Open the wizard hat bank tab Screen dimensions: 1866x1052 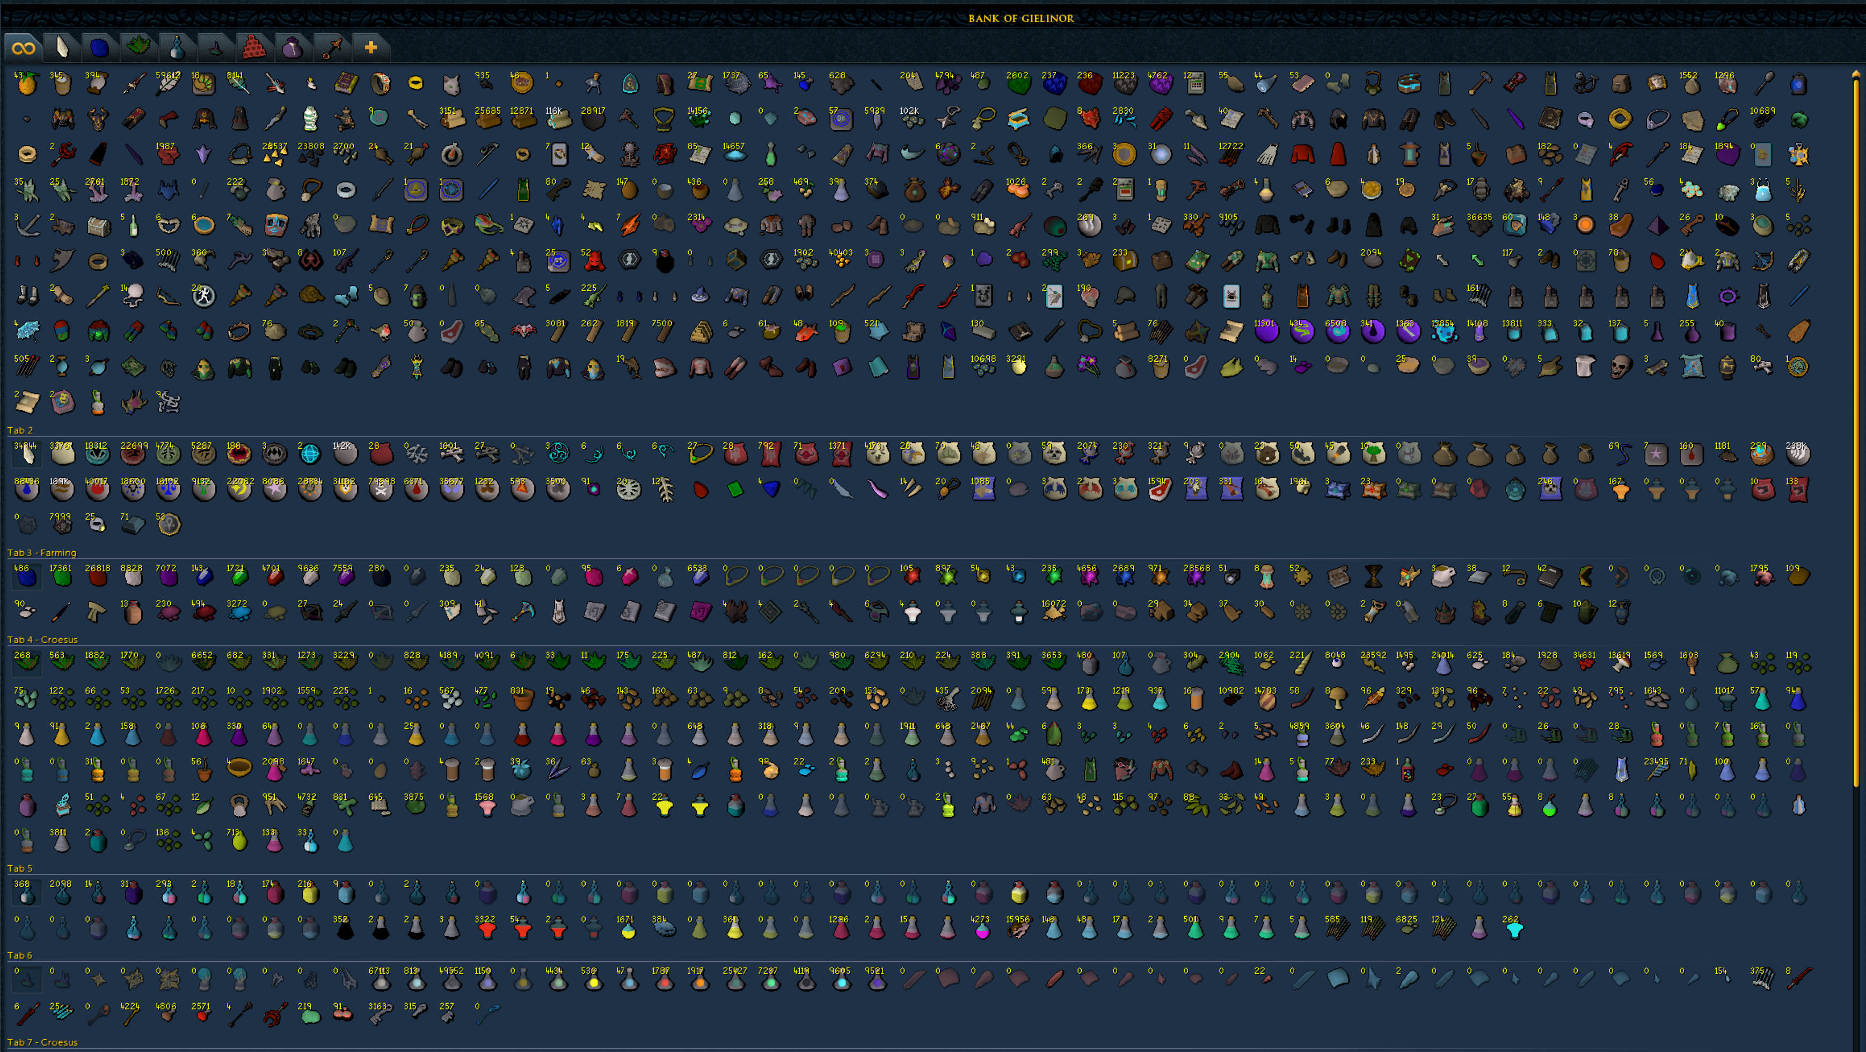[215, 48]
